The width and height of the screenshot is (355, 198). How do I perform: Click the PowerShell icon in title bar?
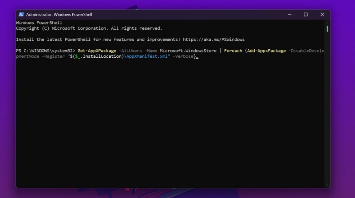click(21, 15)
